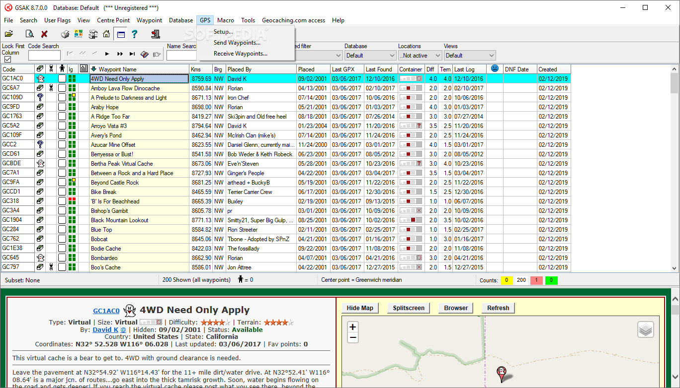This screenshot has width=680, height=388.
Task: Check the user flag box for GC5A2
Action: click(x=62, y=126)
